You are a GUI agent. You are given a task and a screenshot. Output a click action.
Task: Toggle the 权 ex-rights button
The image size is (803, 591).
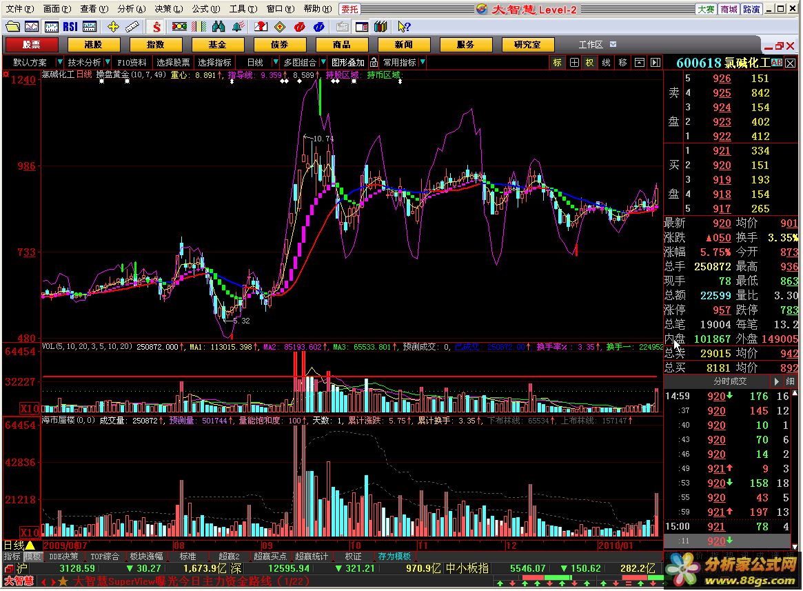(589, 63)
